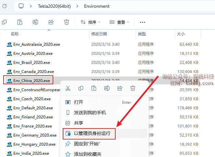Click Copy icon in context menu

click(x=81, y=88)
